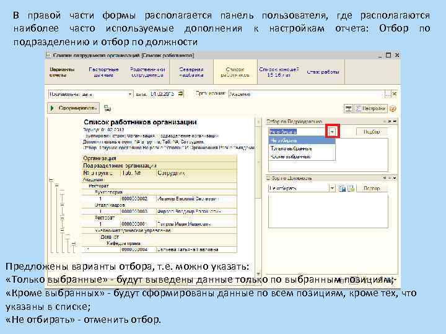Collapse the Академия group in report outline
The width and height of the screenshot is (446, 334).
pos(51,180)
